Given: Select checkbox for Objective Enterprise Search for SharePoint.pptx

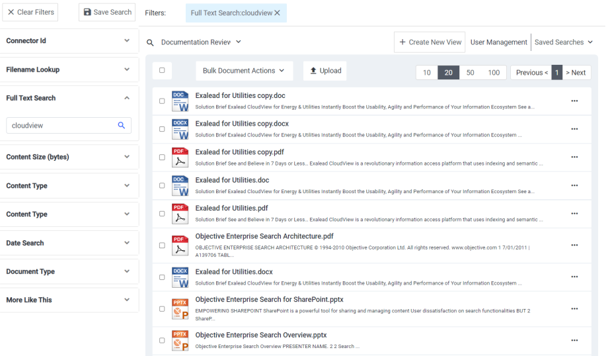Looking at the screenshot, I should point(162,309).
